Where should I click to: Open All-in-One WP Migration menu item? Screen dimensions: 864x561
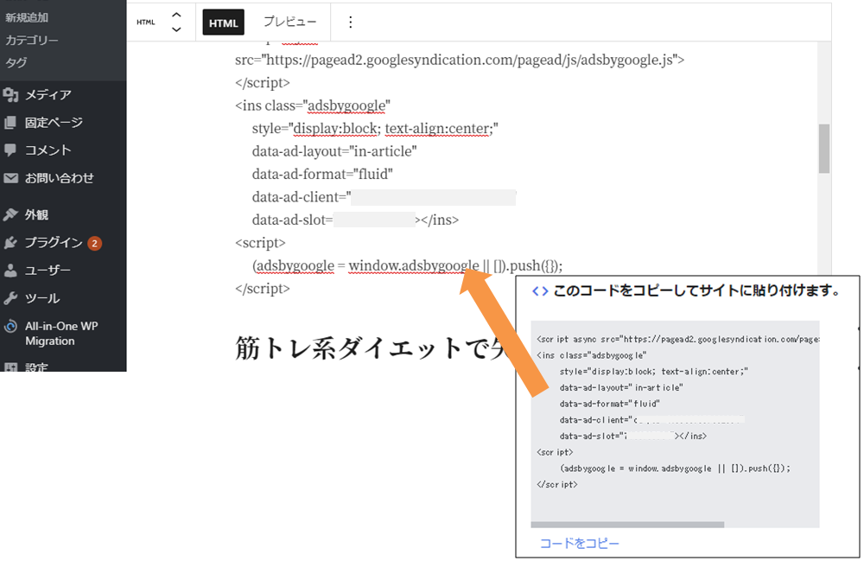[x=63, y=334]
